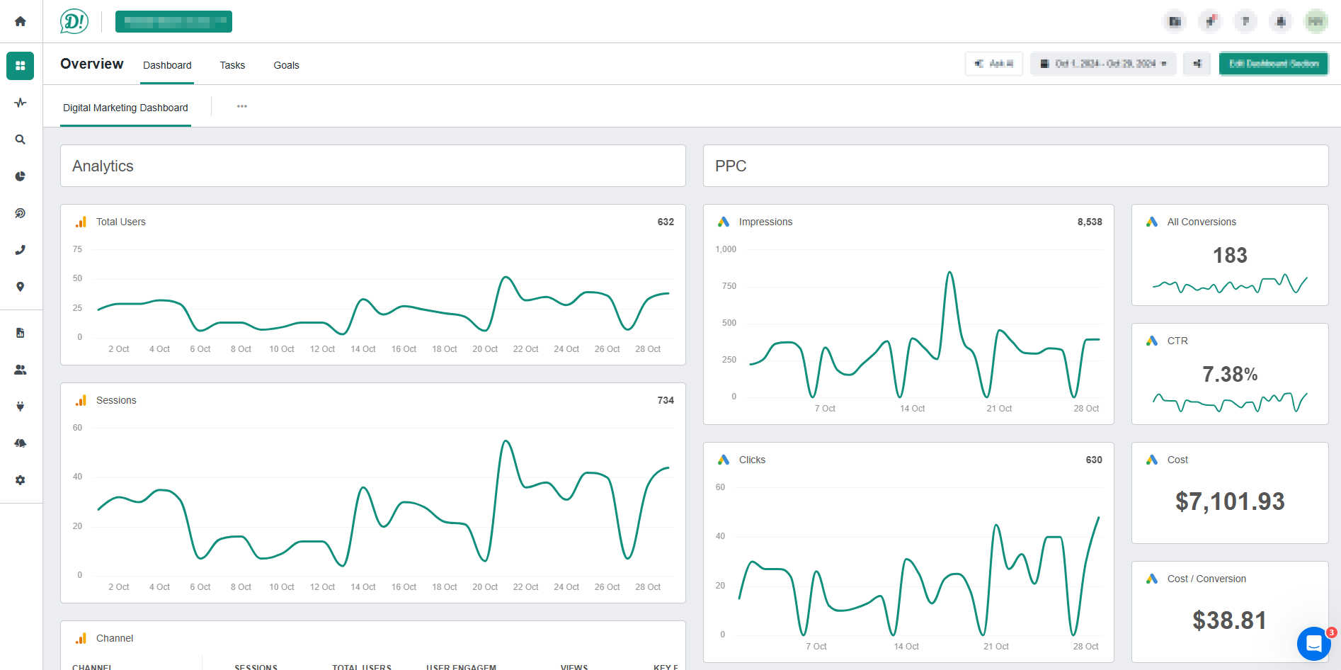
Task: Open the first round icon in top bar
Action: (x=1175, y=21)
